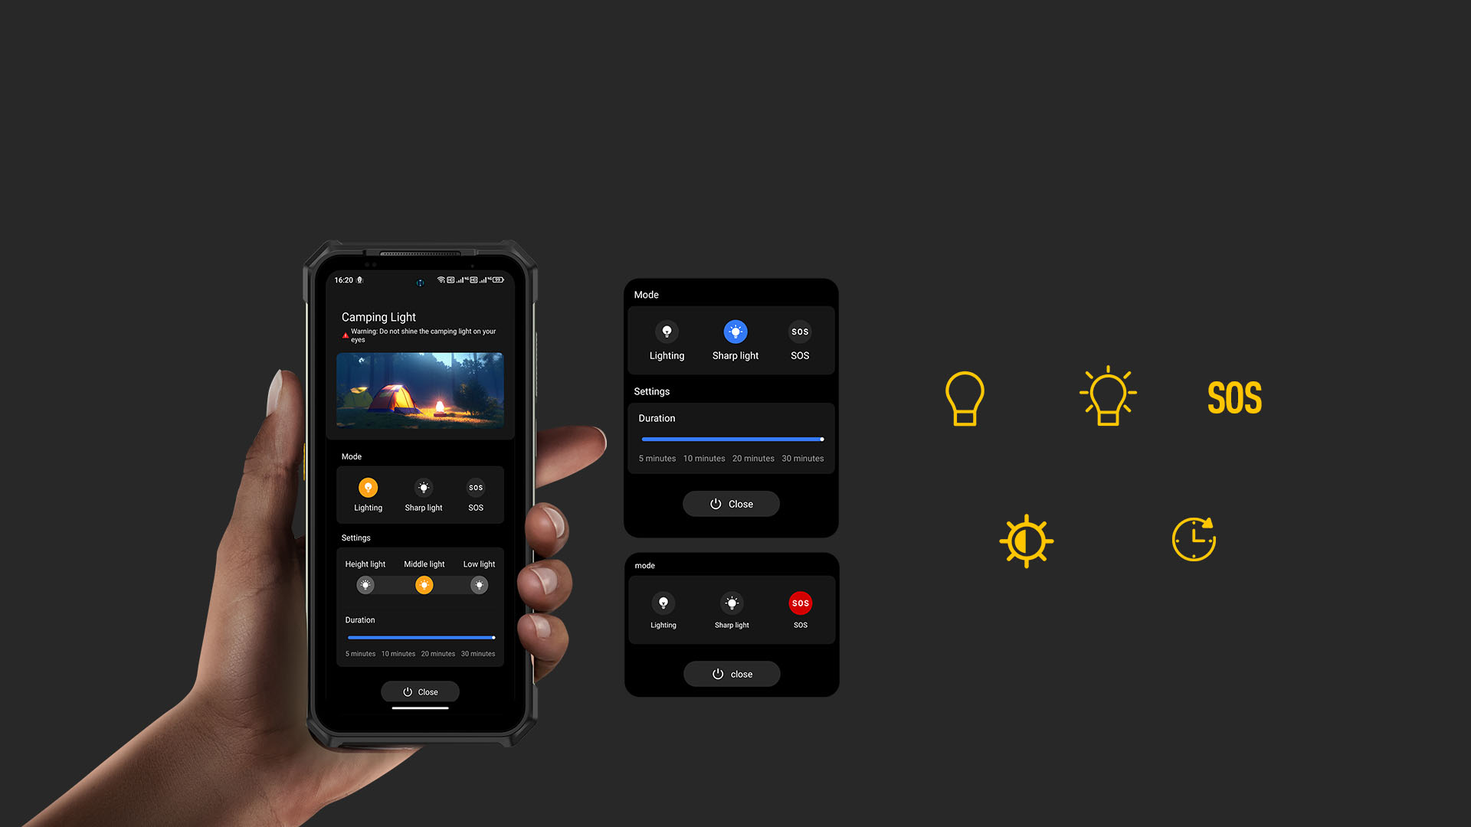Viewport: 1471px width, 827px height.
Task: Select the Mode section header
Action: [351, 456]
